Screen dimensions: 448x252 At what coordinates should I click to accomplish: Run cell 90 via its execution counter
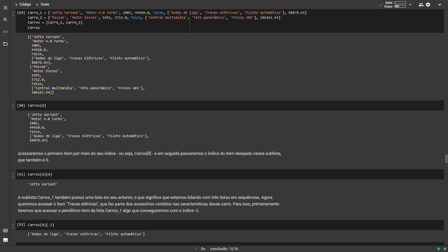(21, 105)
